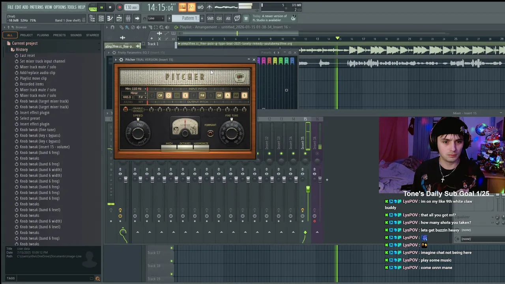Open Pitcher plugin options gear
The image size is (505, 284).
(121, 60)
